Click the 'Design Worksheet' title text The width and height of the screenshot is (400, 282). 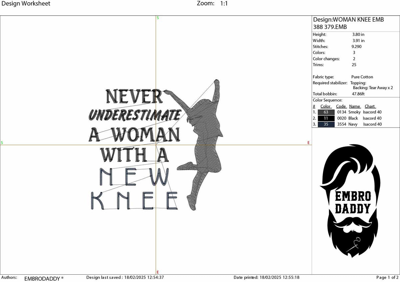point(26,3)
